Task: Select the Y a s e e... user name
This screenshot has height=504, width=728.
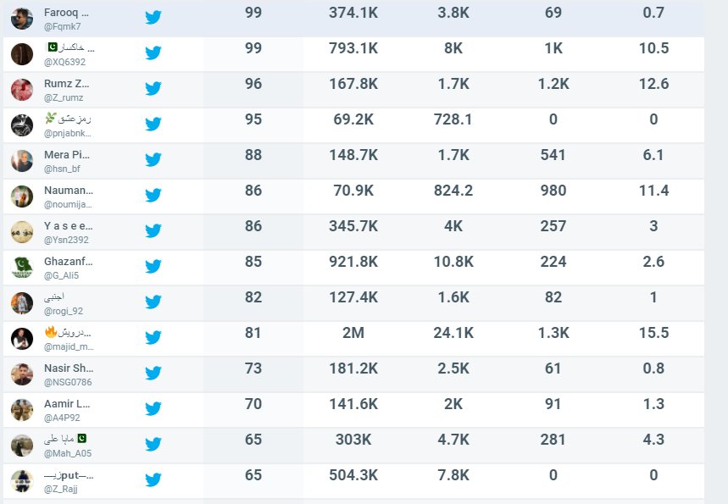Action: [69, 226]
